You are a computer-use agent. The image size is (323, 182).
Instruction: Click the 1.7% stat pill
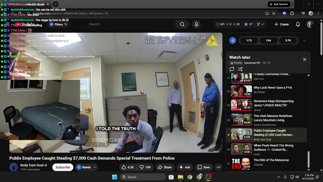249,40
